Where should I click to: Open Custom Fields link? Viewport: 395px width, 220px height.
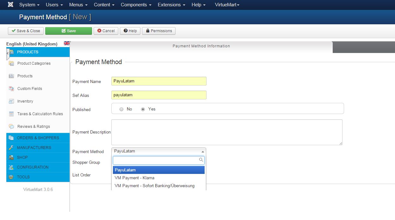click(x=30, y=89)
